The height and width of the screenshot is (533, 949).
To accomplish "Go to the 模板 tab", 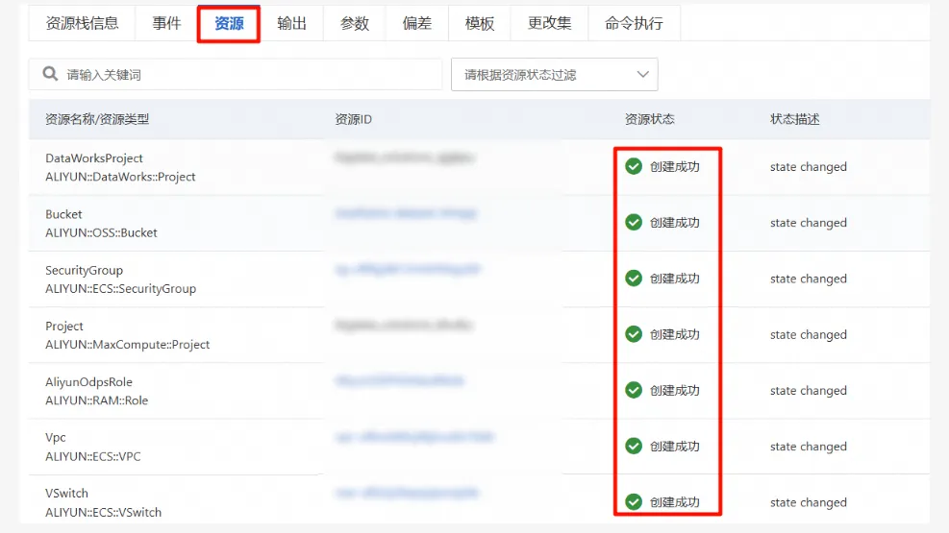I will pyautogui.click(x=480, y=24).
